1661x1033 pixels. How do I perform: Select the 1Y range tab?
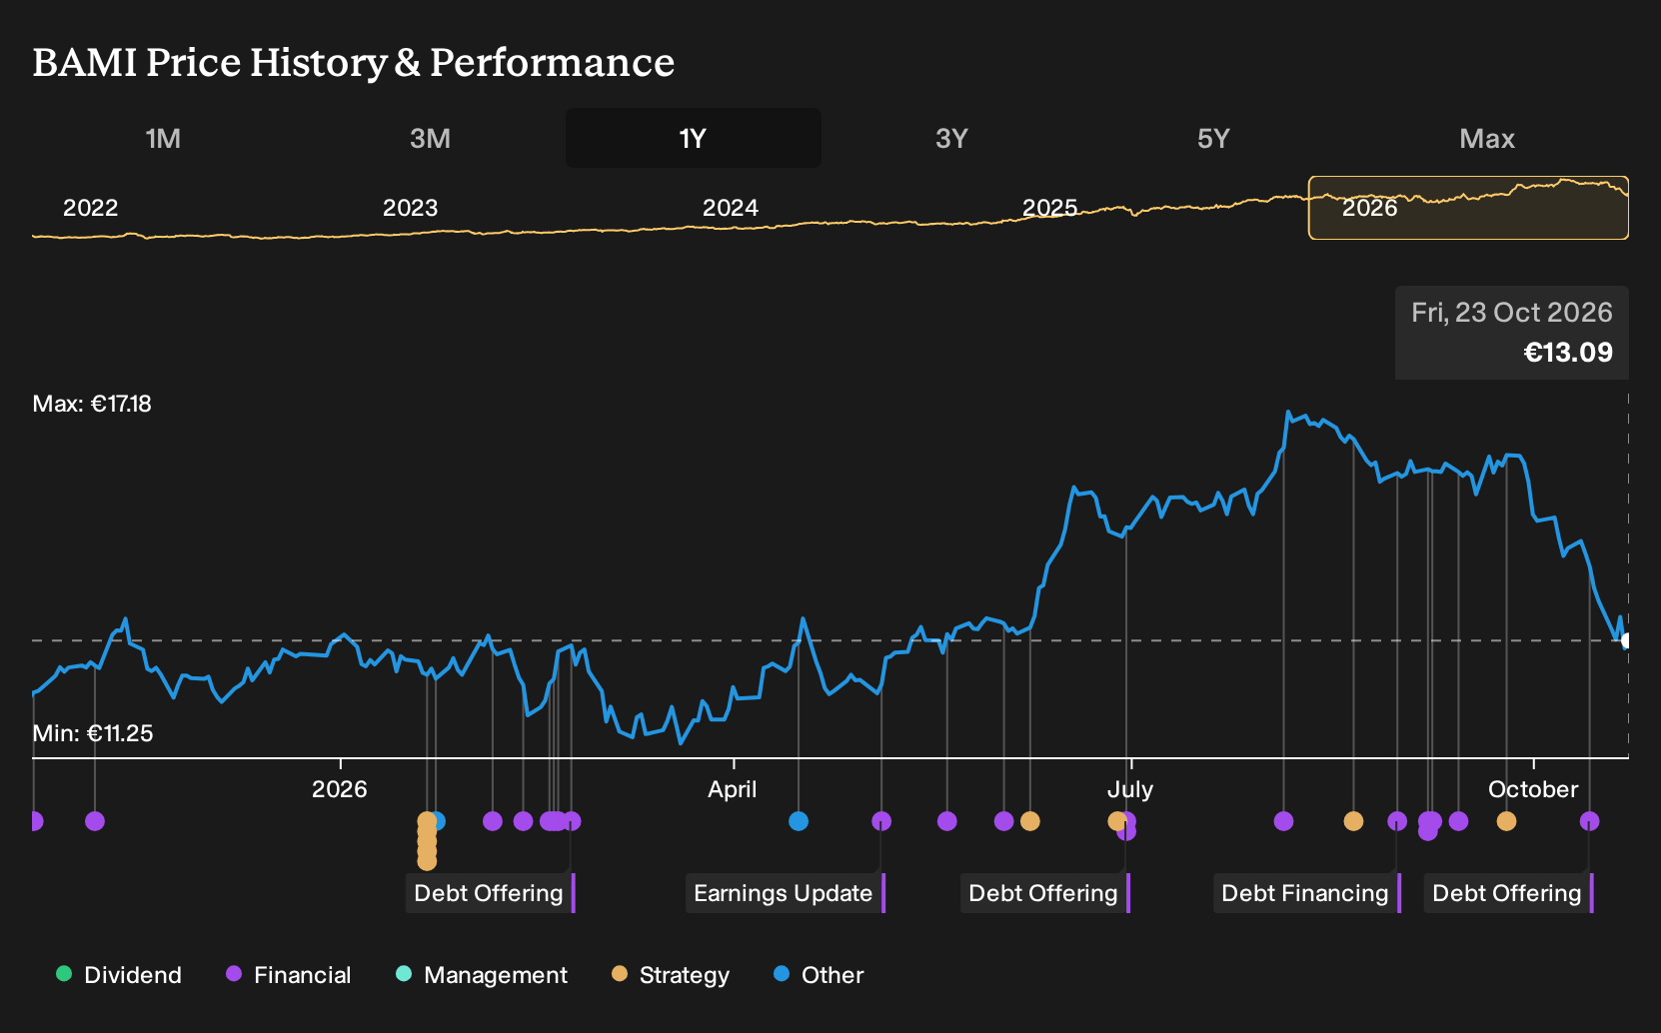(694, 138)
